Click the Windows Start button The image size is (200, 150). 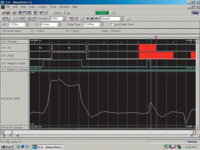coord(7,147)
